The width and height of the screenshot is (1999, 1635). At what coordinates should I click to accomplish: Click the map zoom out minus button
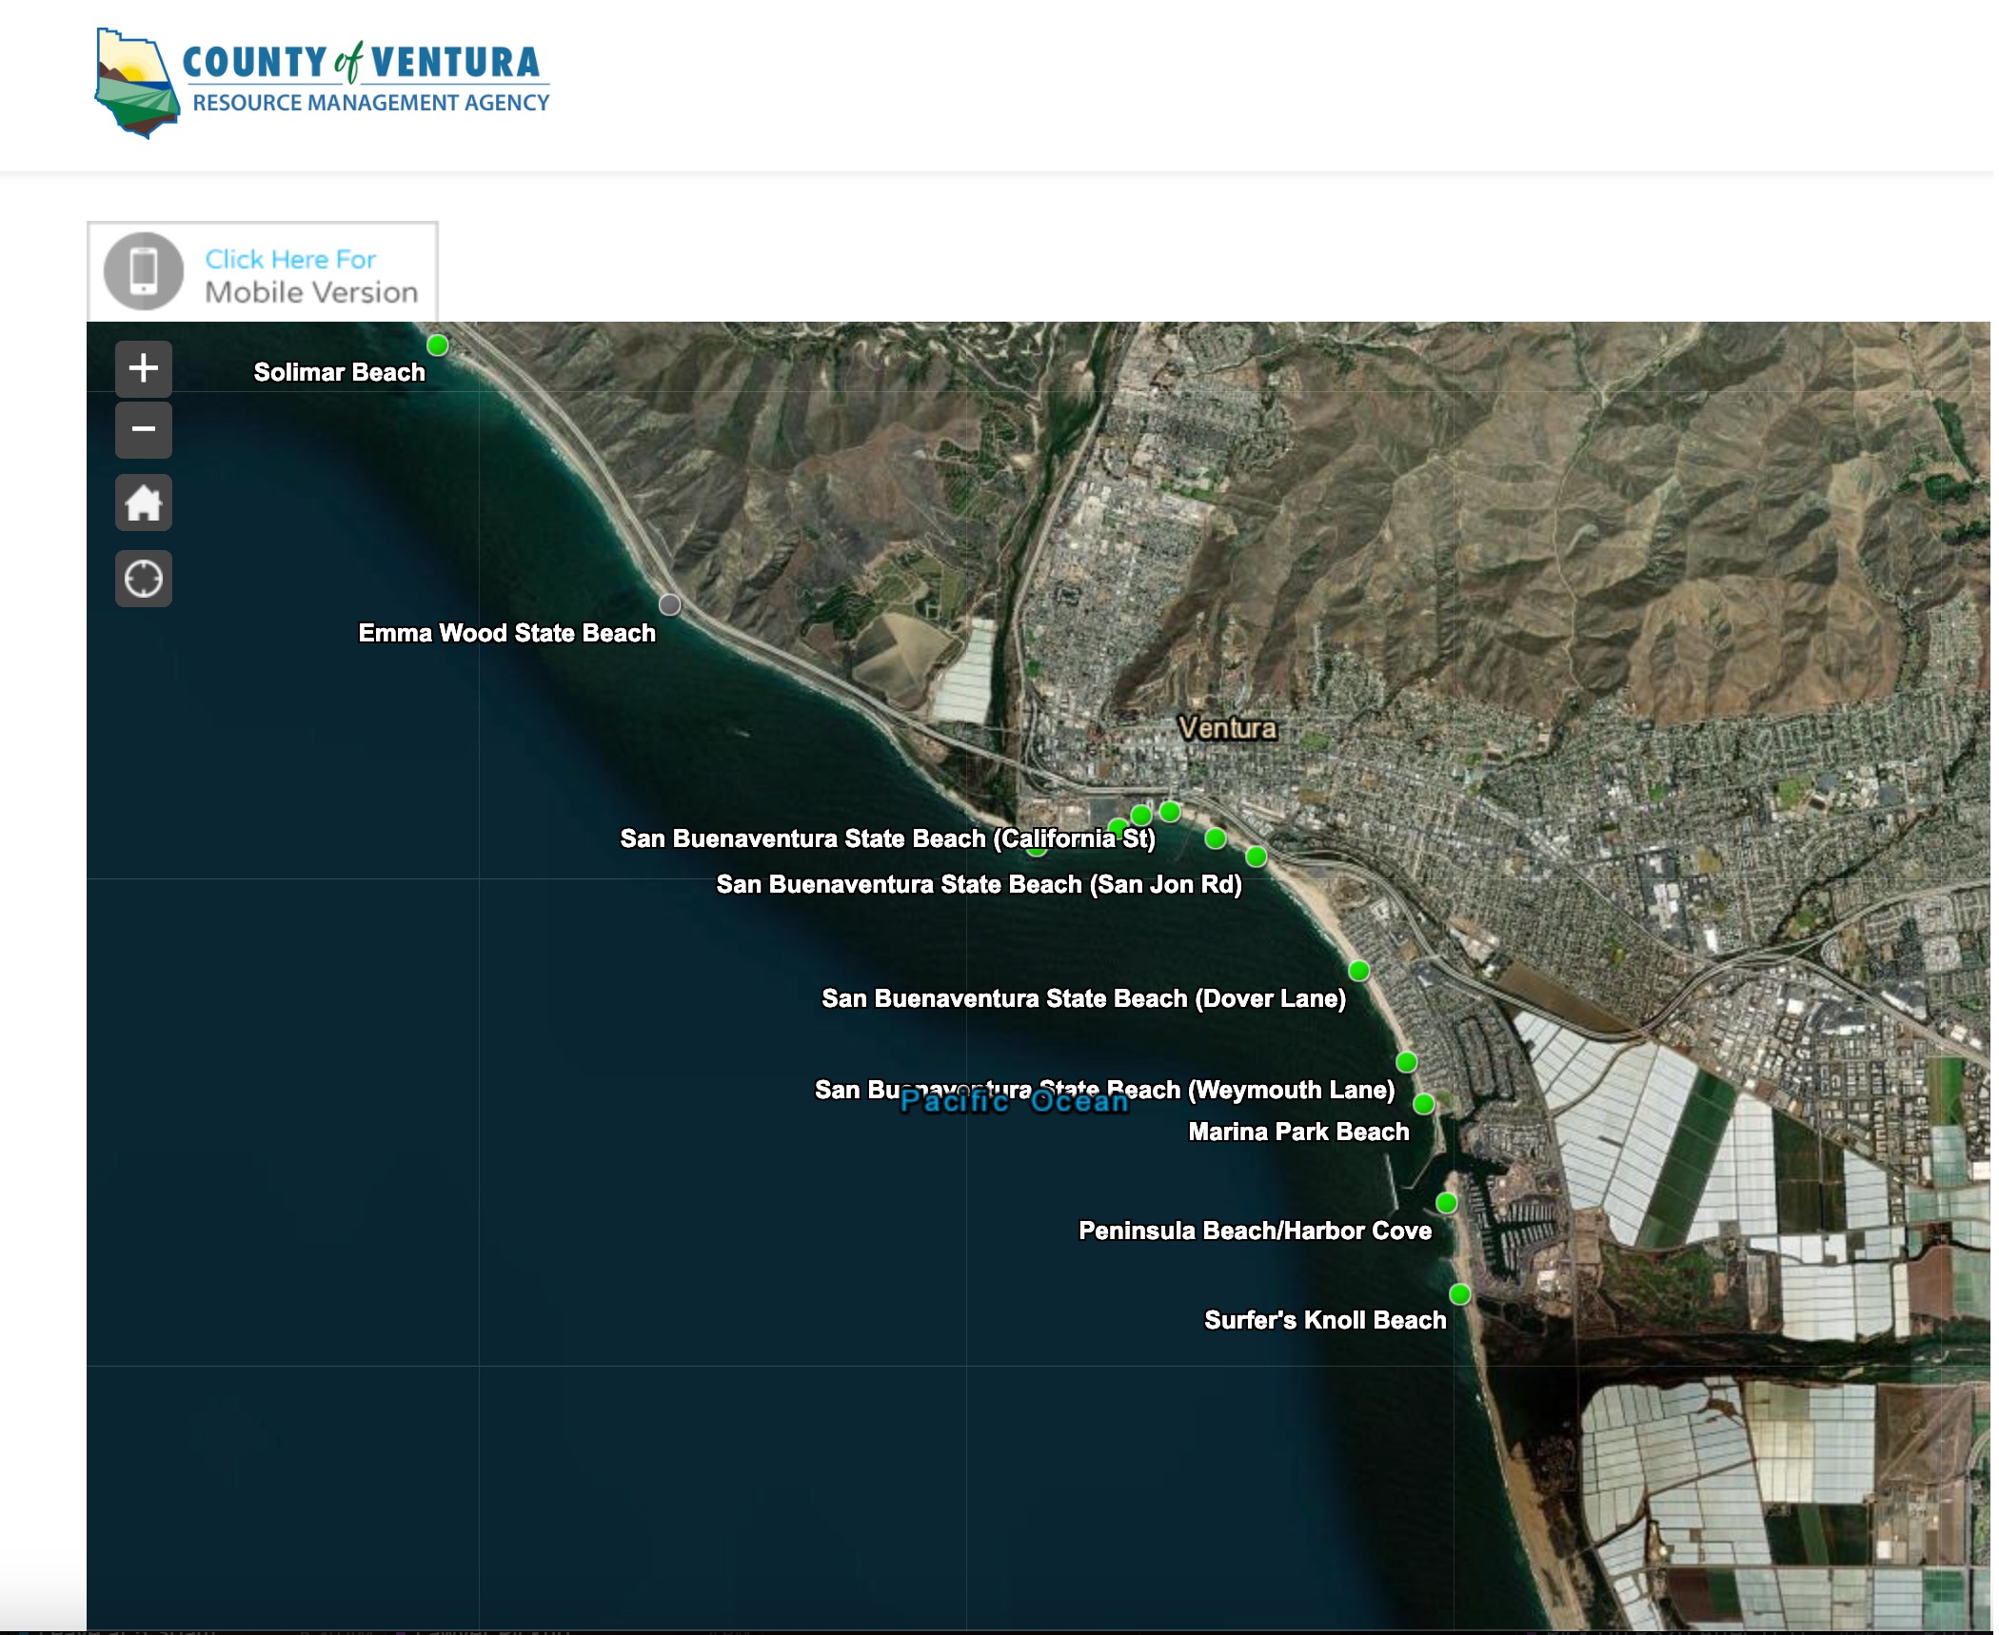tap(144, 429)
